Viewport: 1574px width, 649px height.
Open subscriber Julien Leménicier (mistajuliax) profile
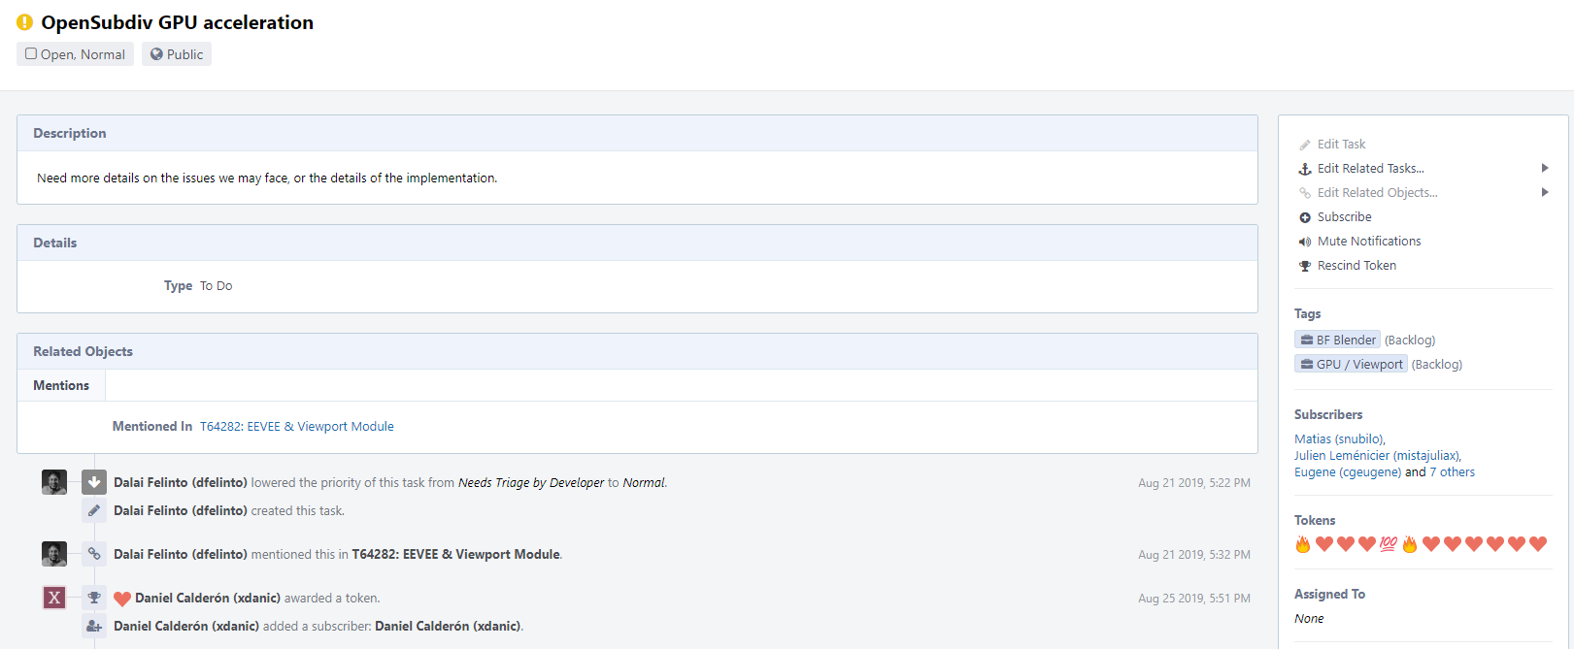point(1376,456)
